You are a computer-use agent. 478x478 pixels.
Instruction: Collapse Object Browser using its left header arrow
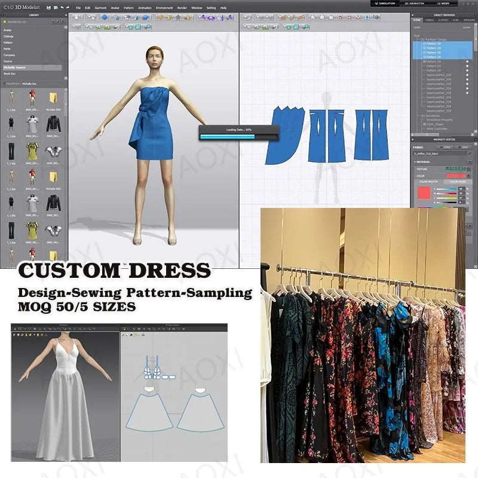tap(413, 15)
